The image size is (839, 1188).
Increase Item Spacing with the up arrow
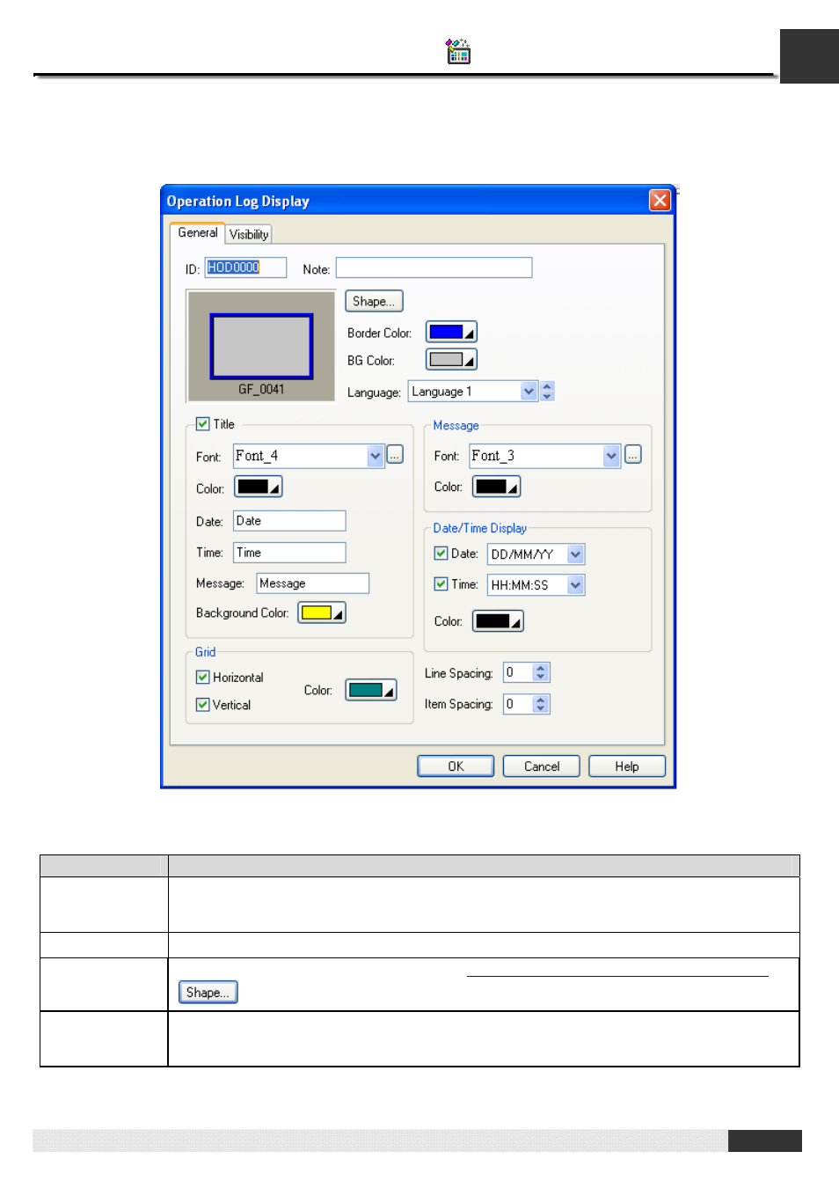(x=541, y=700)
